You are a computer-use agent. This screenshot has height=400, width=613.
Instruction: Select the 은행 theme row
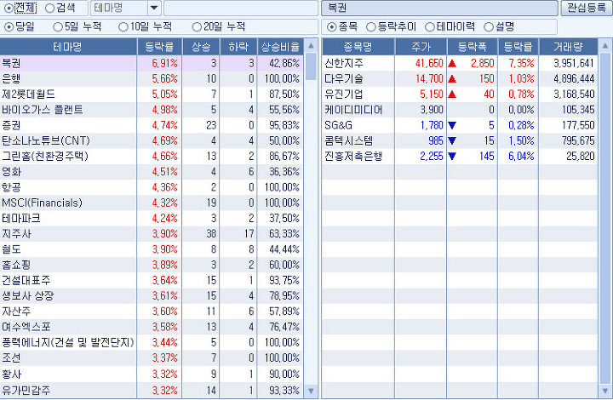[152, 79]
